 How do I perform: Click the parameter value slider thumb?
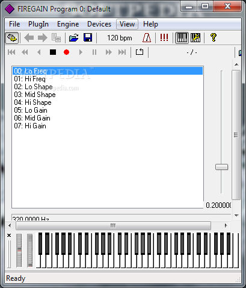221,167
